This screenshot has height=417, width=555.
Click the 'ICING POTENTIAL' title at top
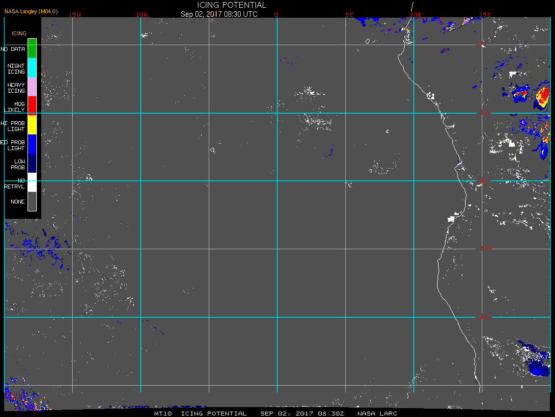pyautogui.click(x=231, y=5)
